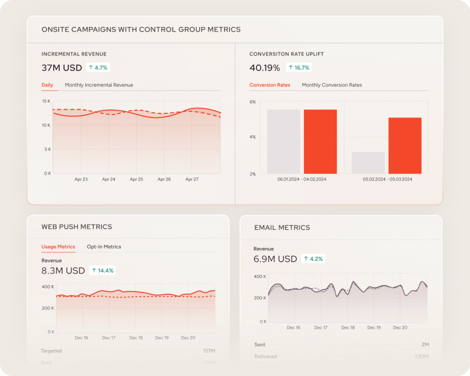
Task: Click the Email Metrics panel header
Action: [x=282, y=227]
